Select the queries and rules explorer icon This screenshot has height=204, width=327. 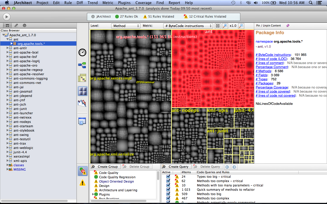coord(83,171)
